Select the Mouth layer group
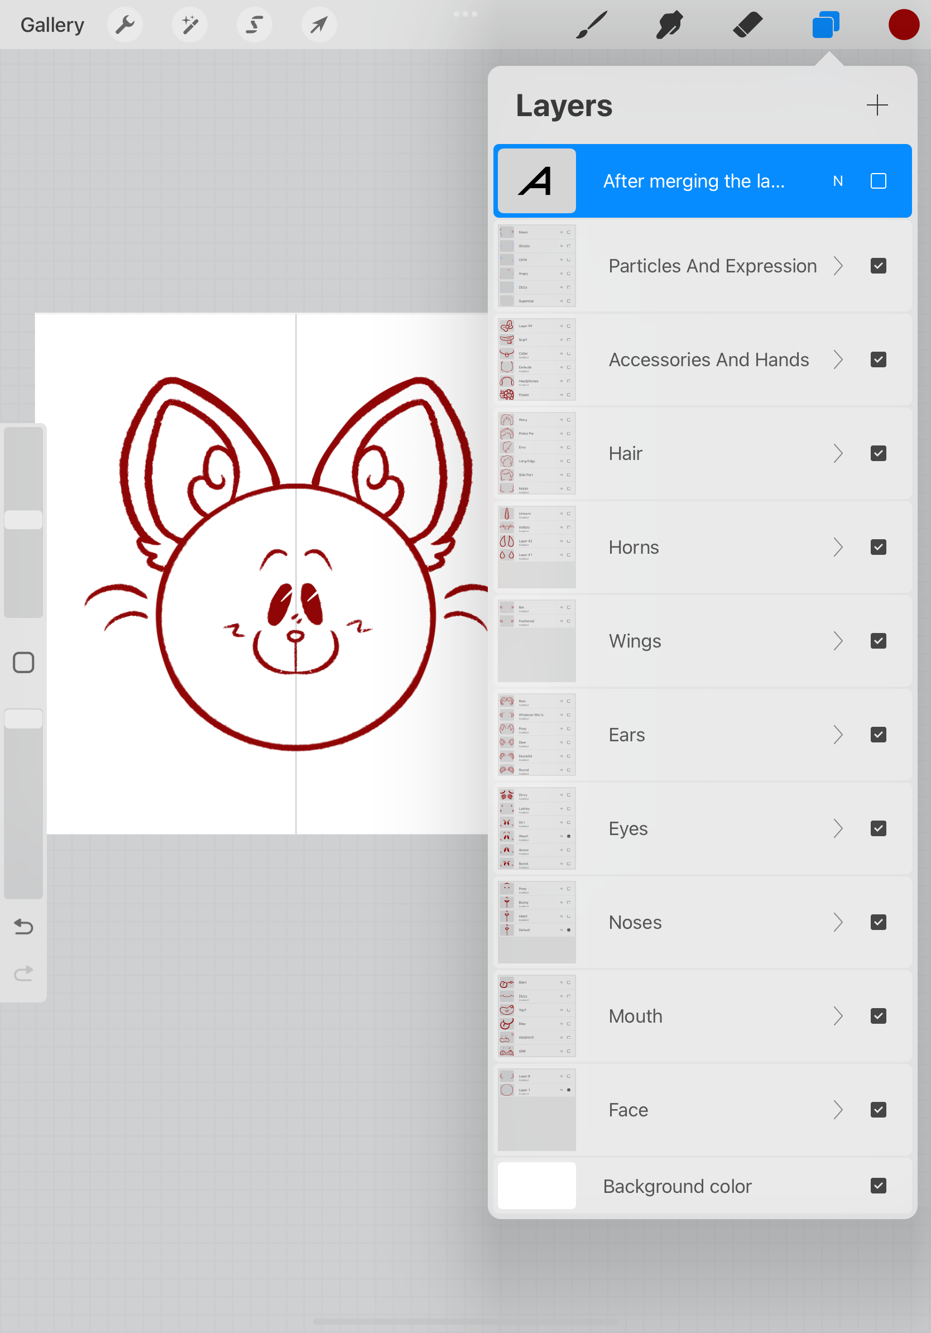This screenshot has width=931, height=1333. [702, 1016]
